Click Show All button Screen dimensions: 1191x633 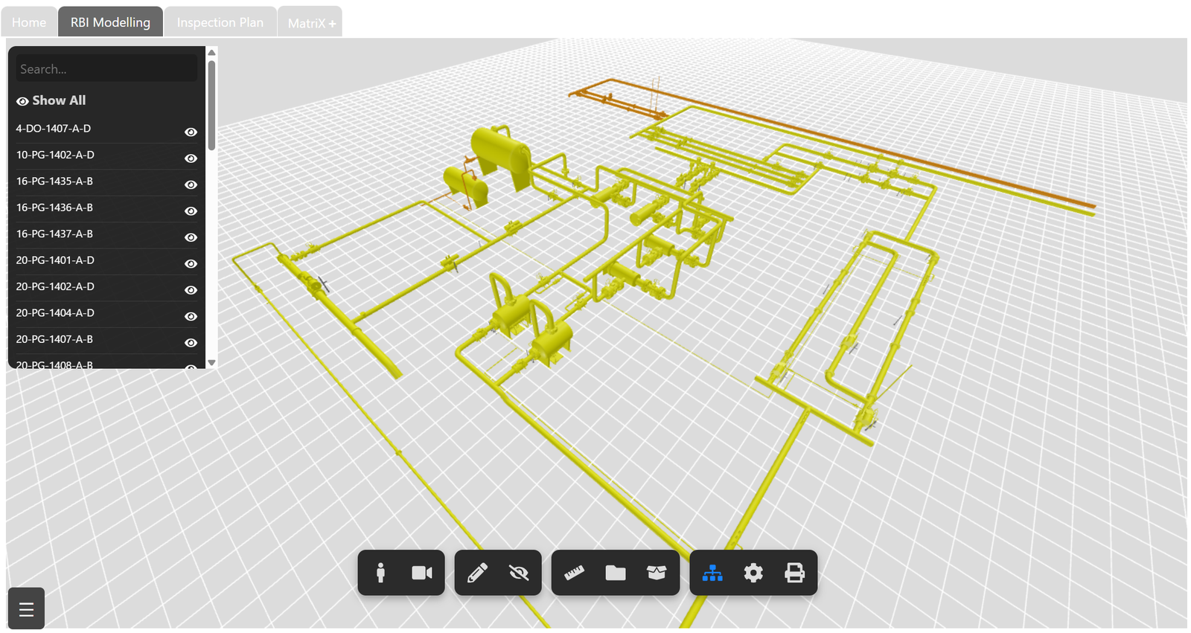[x=51, y=100]
